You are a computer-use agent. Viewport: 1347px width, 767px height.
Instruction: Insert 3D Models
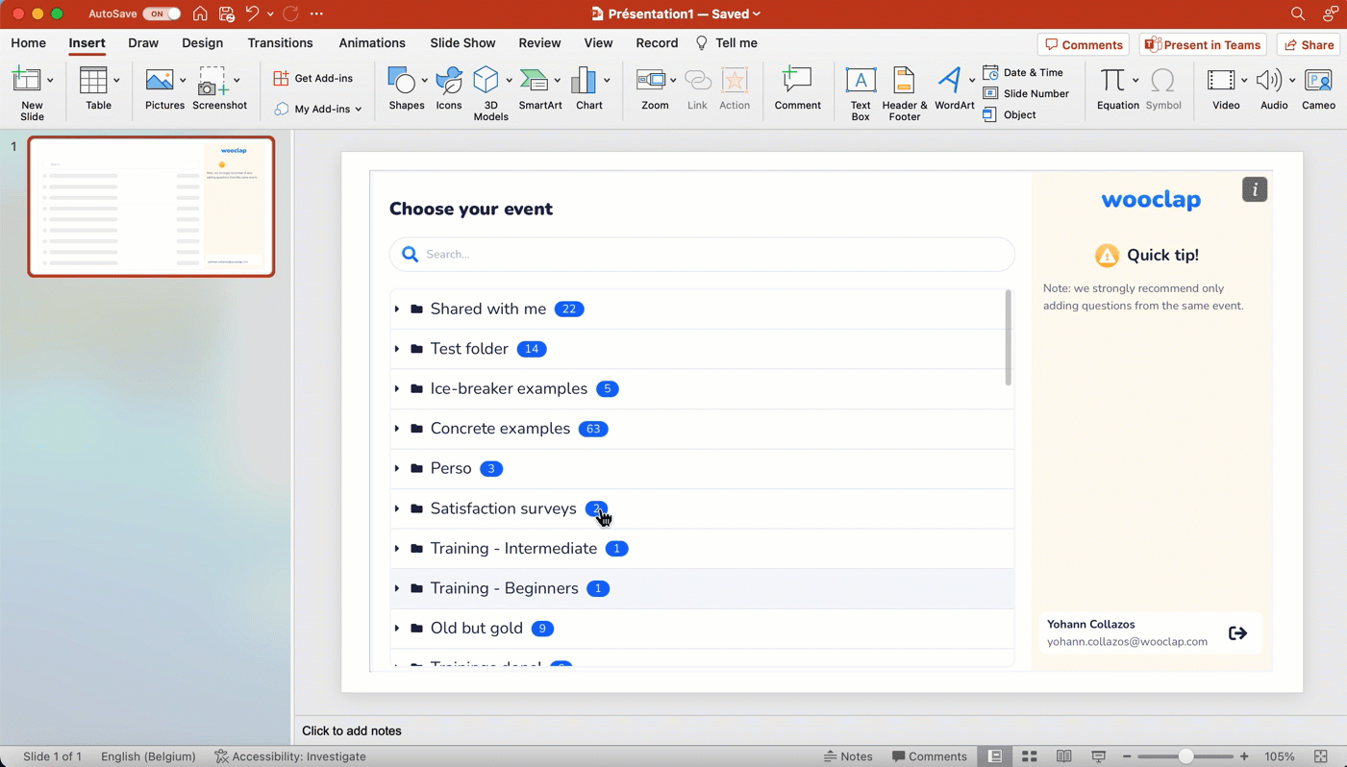[x=490, y=93]
